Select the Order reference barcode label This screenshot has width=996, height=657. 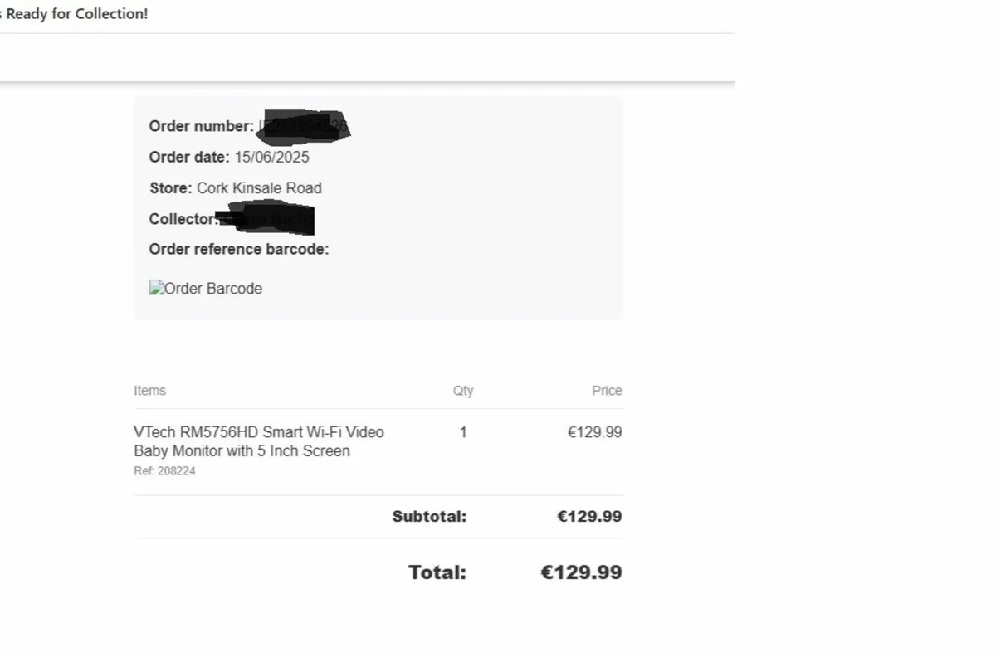pyautogui.click(x=239, y=249)
